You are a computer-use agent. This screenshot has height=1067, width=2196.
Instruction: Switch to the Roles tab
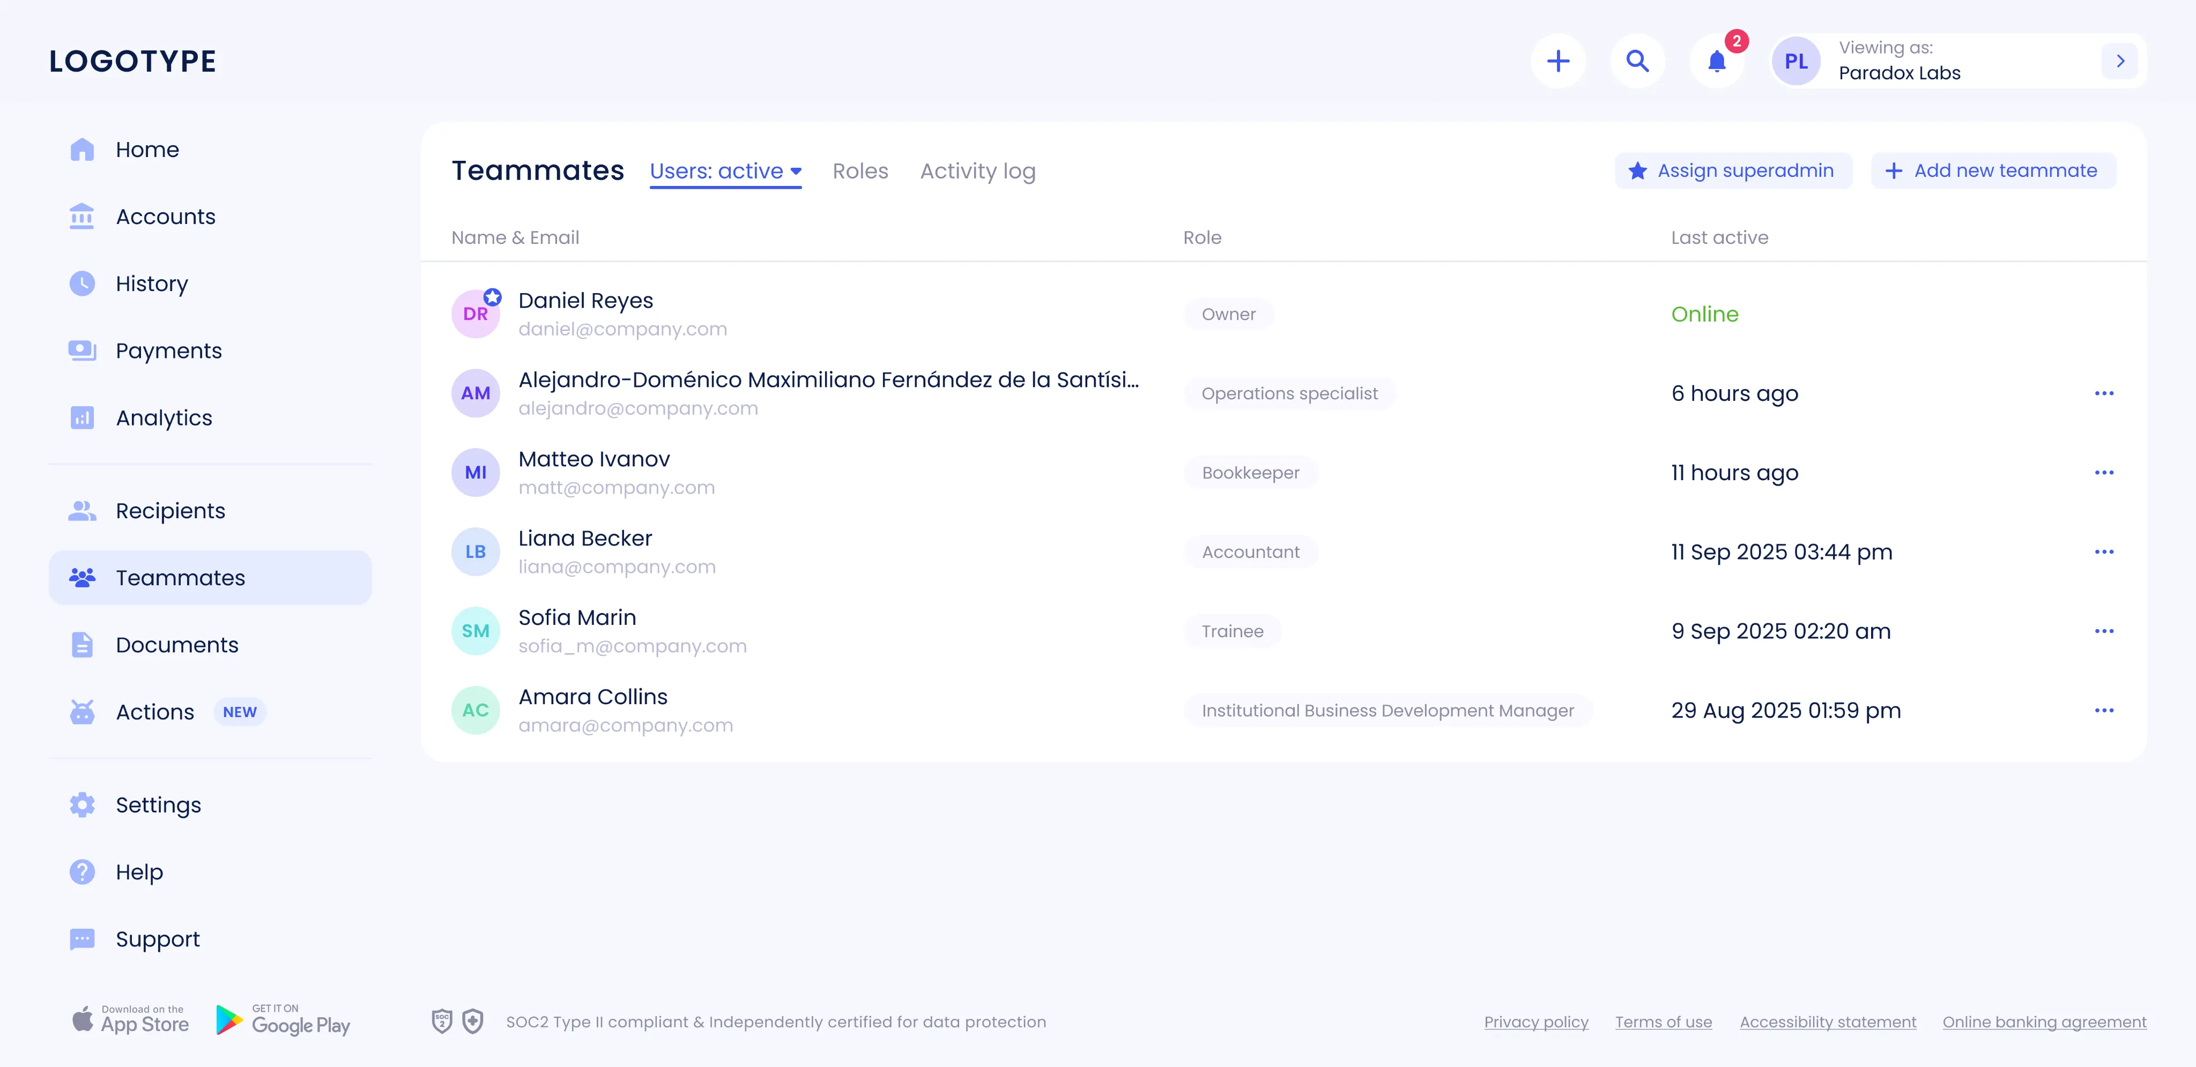(860, 171)
